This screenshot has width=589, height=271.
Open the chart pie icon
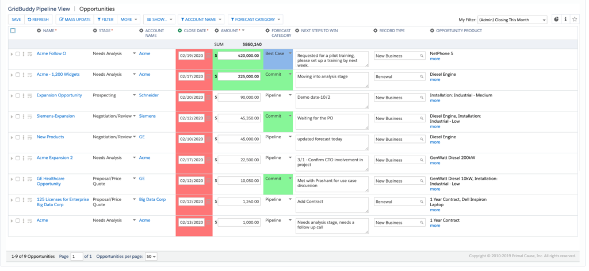556,20
